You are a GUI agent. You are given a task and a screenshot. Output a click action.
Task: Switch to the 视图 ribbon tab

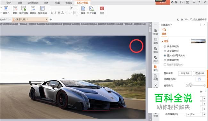(57, 3)
